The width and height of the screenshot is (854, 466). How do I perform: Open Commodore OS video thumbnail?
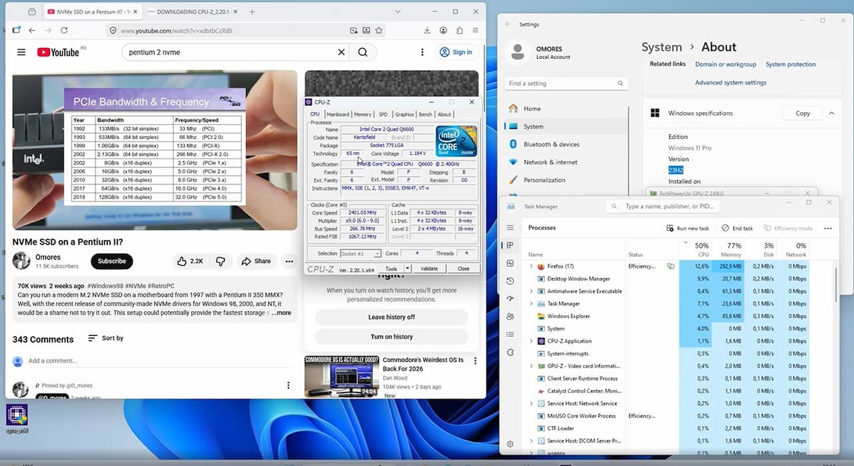coord(341,377)
